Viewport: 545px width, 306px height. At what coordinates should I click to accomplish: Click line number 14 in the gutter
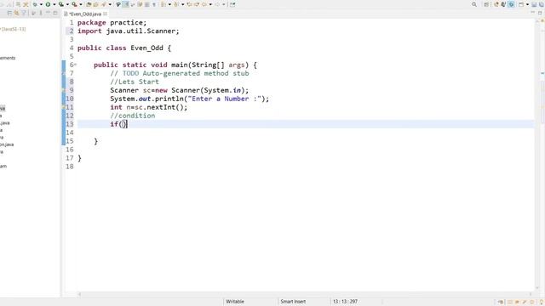[x=70, y=133]
